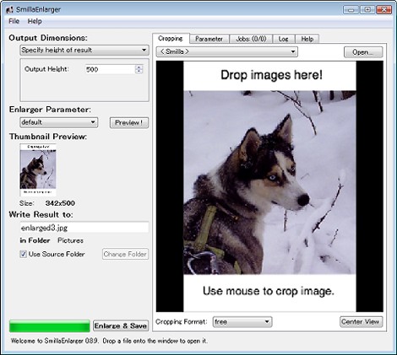Switch to the Jobs (0/0) tab
The width and height of the screenshot is (397, 355).
(x=251, y=39)
